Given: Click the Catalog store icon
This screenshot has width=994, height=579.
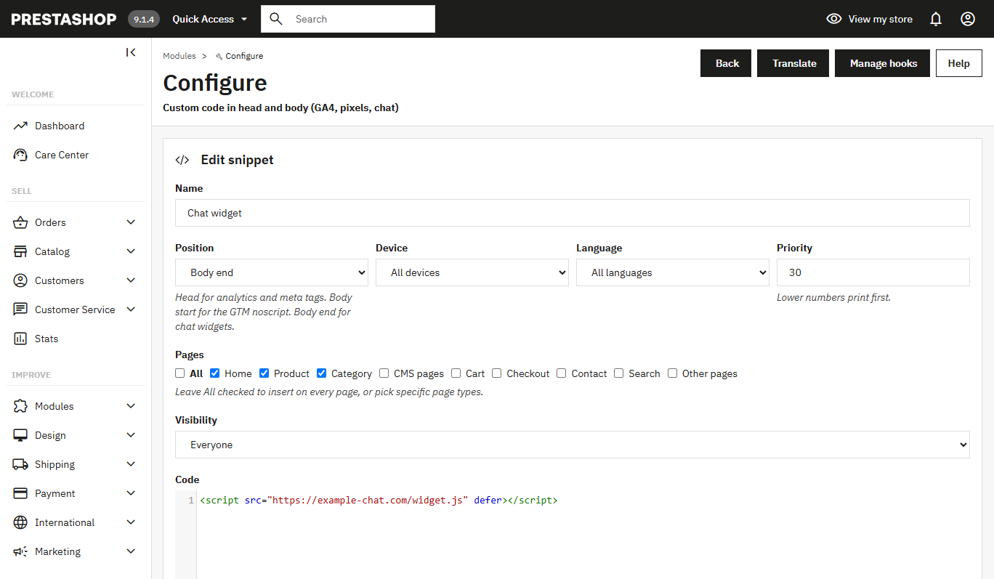Looking at the screenshot, I should tap(20, 251).
